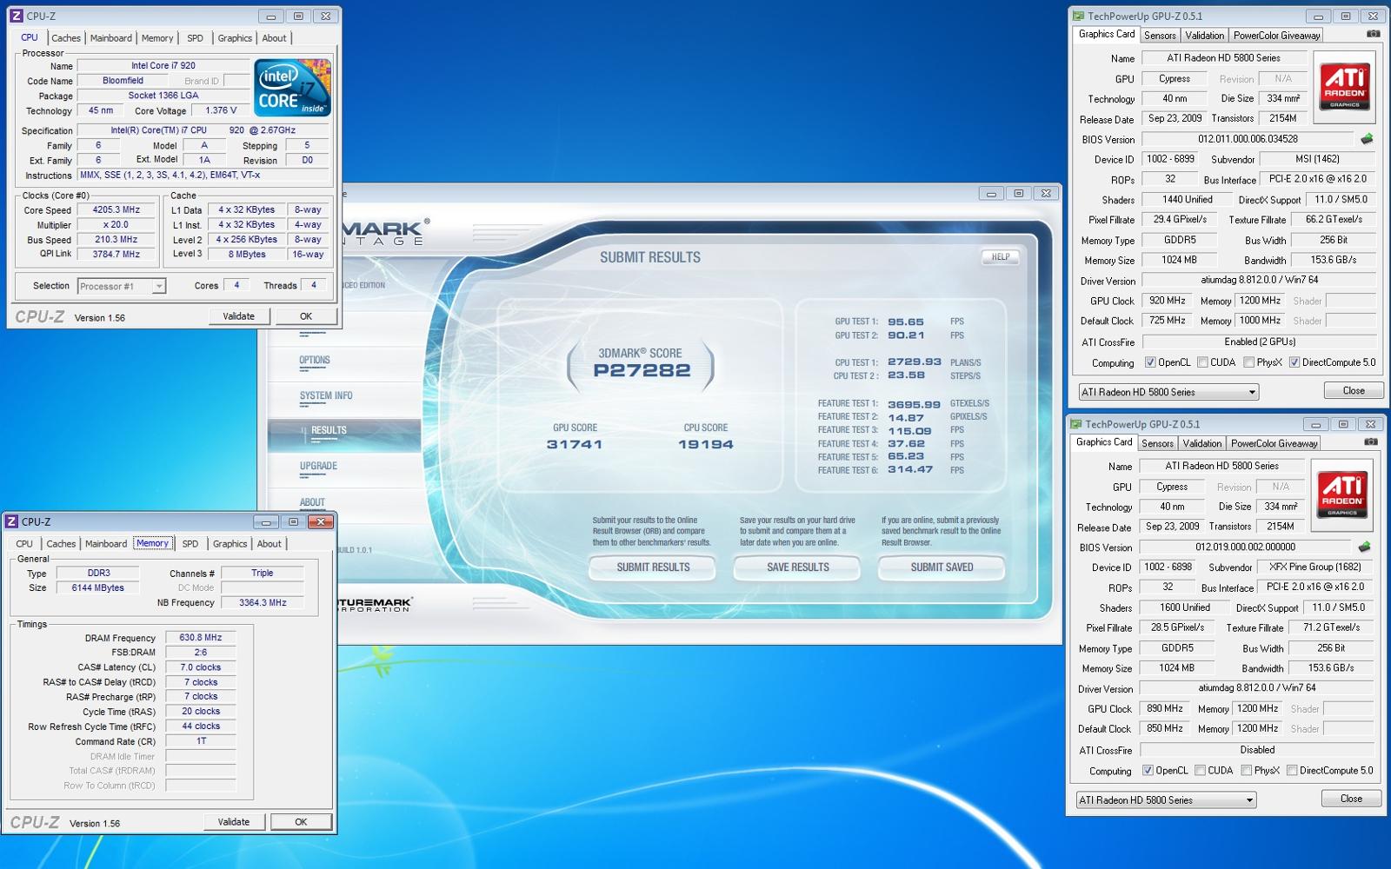The height and width of the screenshot is (869, 1391).
Task: Open Validation tab in bottom GPU-Z window
Action: point(1201,444)
